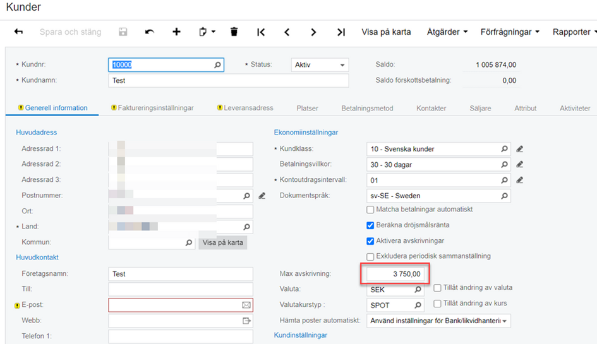The width and height of the screenshot is (597, 344).
Task: Open the Hämta poster automatiskt dropdown
Action: point(438,321)
